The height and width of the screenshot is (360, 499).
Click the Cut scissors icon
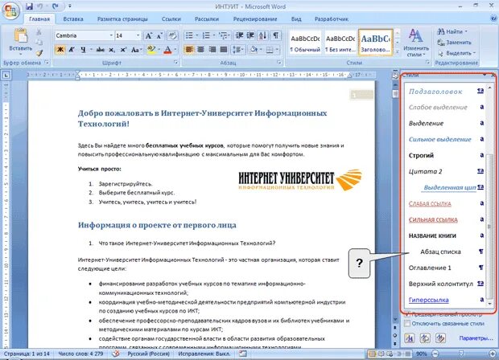pos(39,32)
